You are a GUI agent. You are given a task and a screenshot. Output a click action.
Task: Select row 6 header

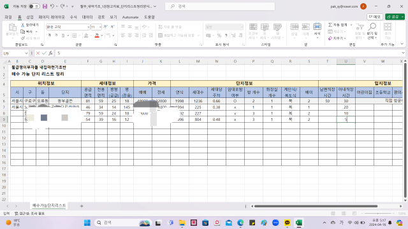click(x=4, y=101)
